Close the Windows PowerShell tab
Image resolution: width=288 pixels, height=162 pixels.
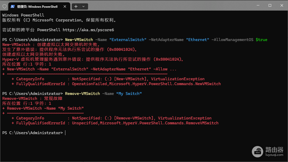(65, 7)
